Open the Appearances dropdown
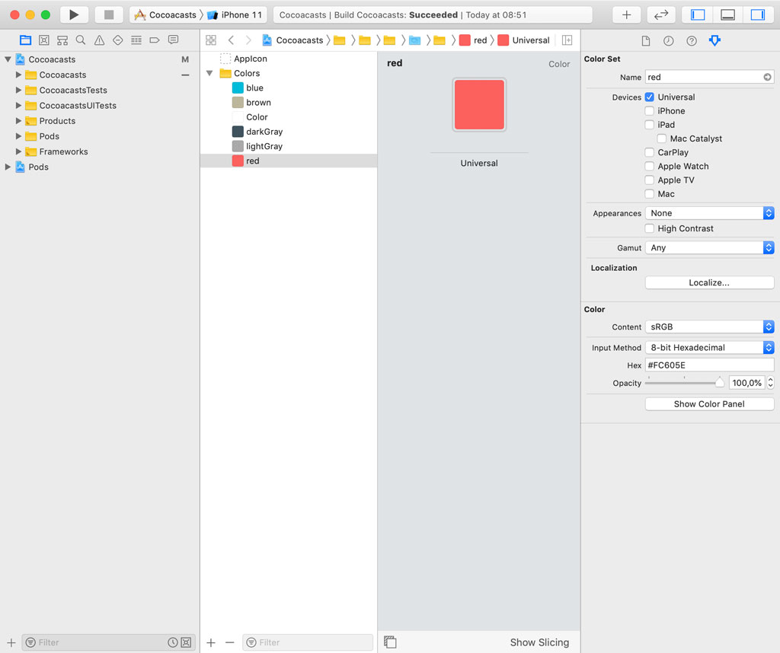 pos(709,213)
